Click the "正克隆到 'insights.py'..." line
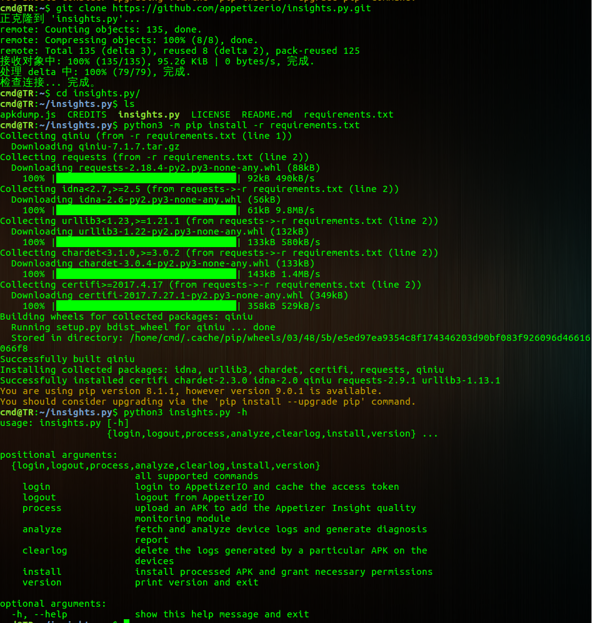 [x=70, y=19]
